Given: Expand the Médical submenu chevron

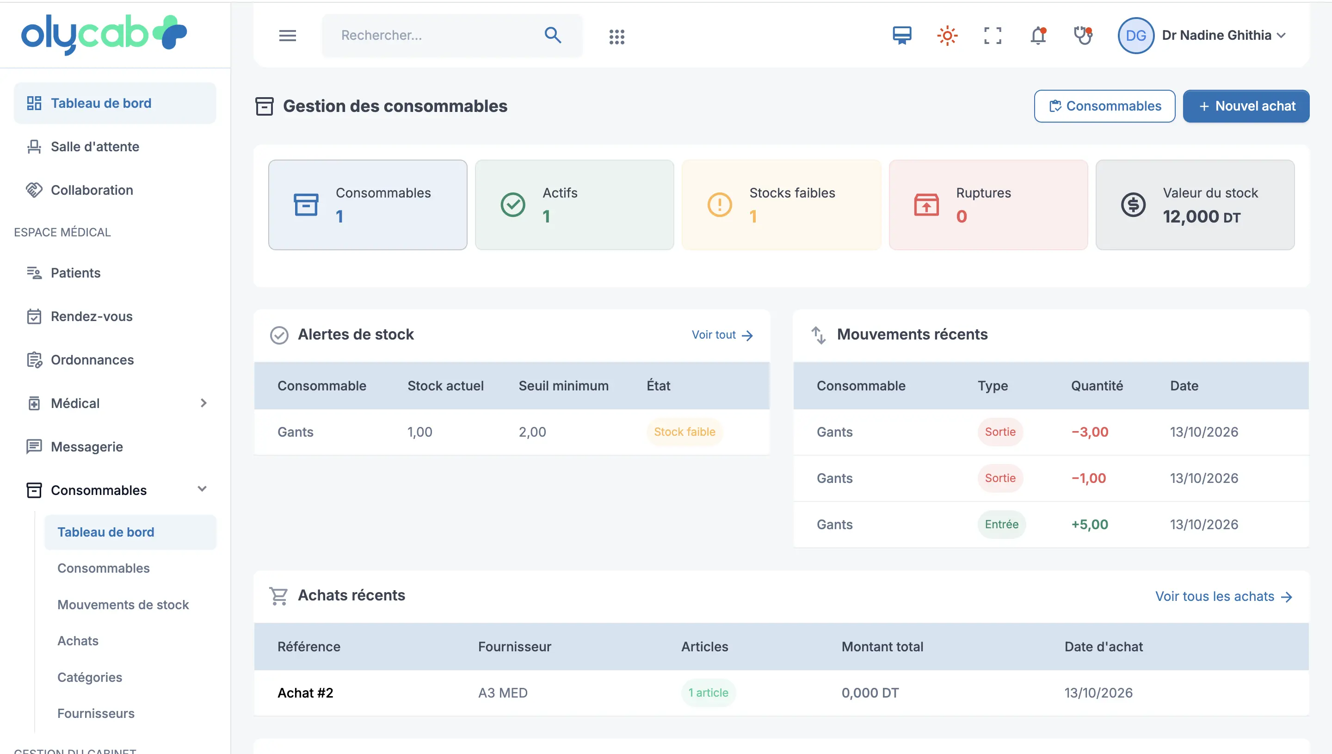Looking at the screenshot, I should coord(203,403).
